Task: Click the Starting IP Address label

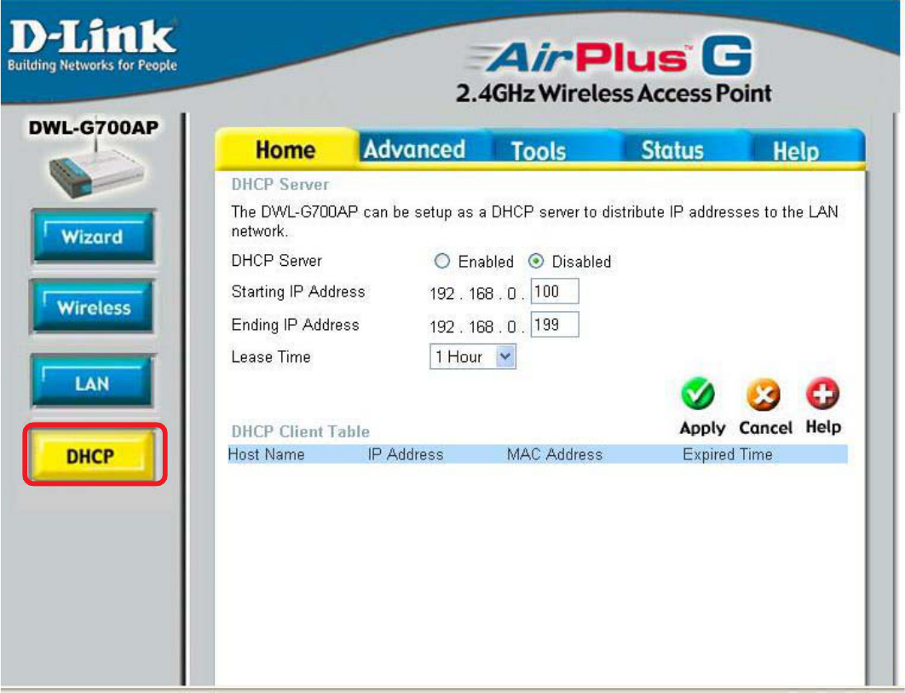Action: click(297, 292)
